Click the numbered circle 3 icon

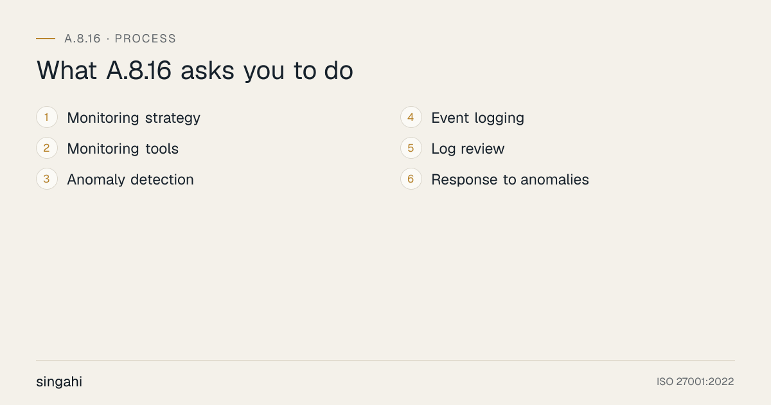[47, 179]
